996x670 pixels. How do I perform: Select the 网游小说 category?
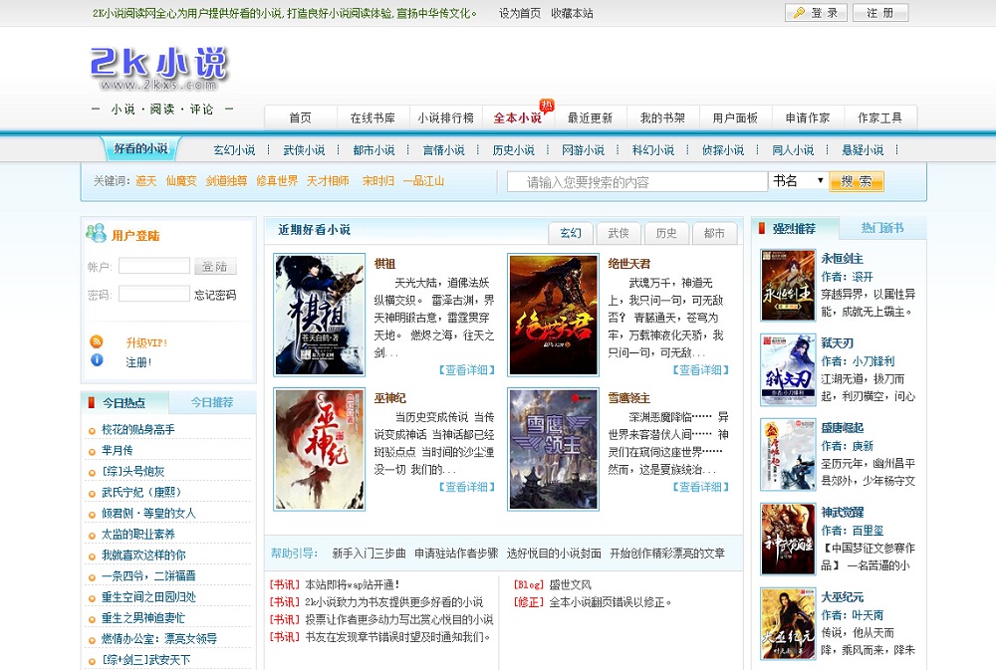click(583, 150)
